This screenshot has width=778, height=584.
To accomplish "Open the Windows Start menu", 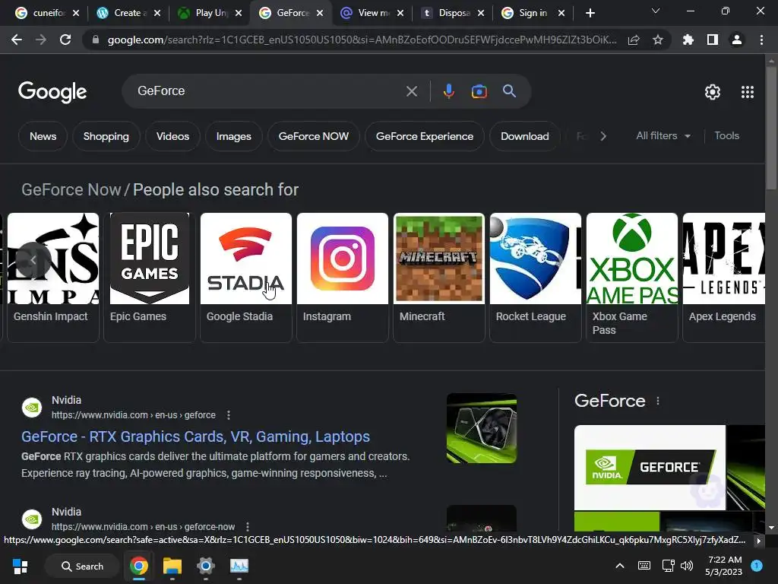I will (x=20, y=566).
